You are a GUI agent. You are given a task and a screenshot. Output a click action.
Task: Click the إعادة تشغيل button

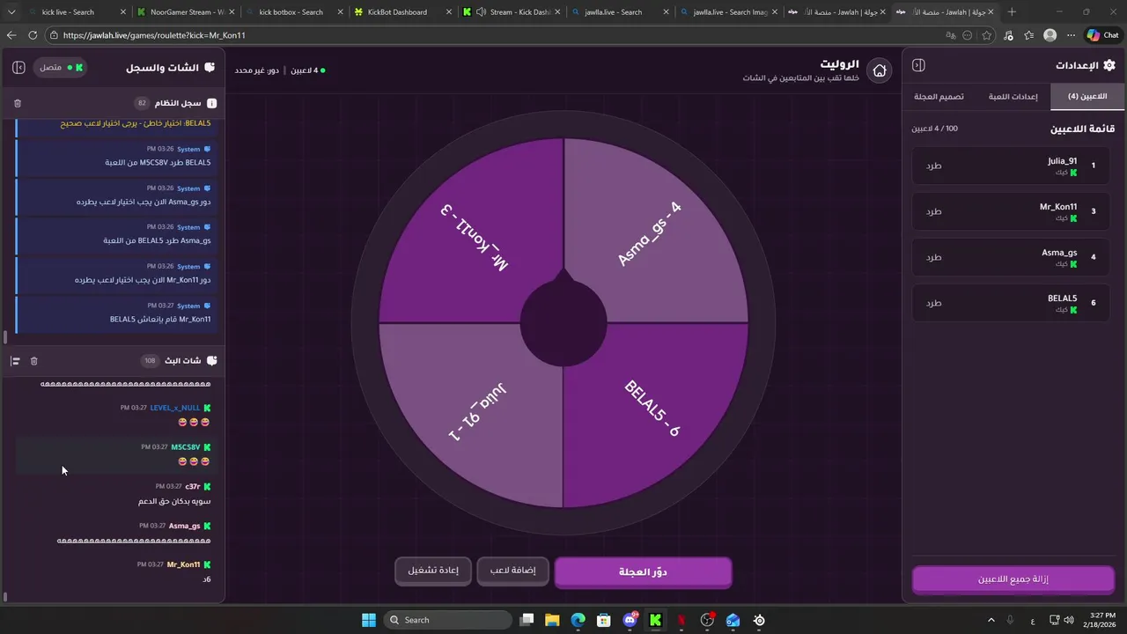point(433,571)
